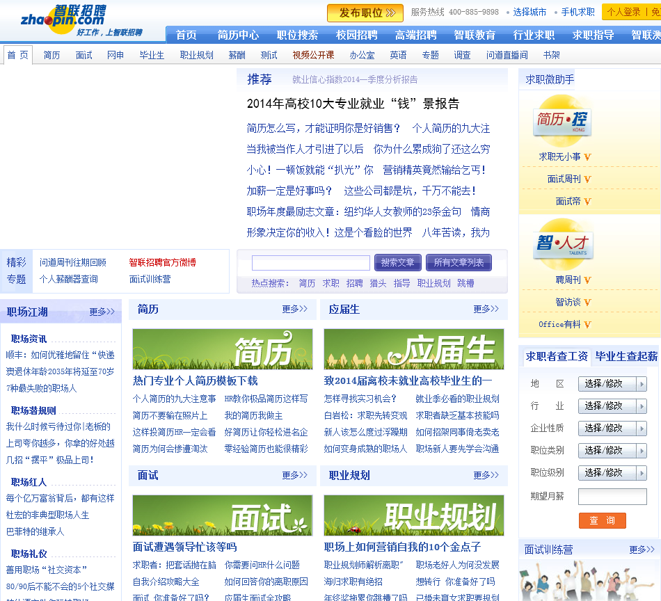This screenshot has width=661, height=601.
Task: Click the Weibo V icon beside 面试周刊
Action: point(587,179)
